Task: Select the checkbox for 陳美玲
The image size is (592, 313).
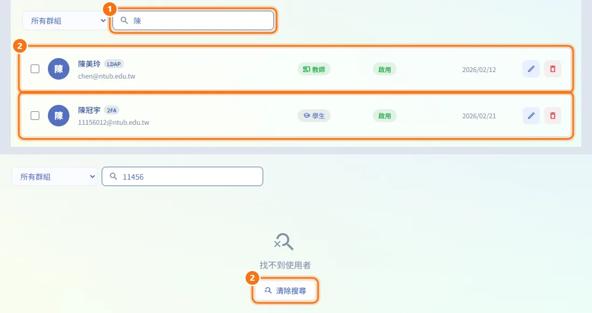Action: tap(35, 69)
